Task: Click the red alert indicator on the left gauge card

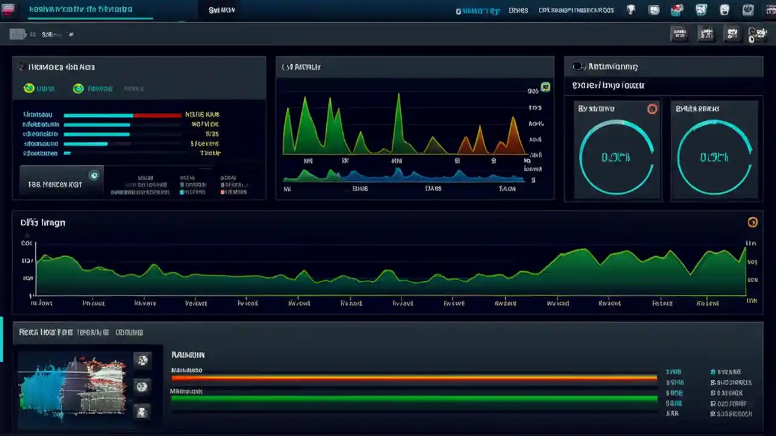Action: click(652, 109)
